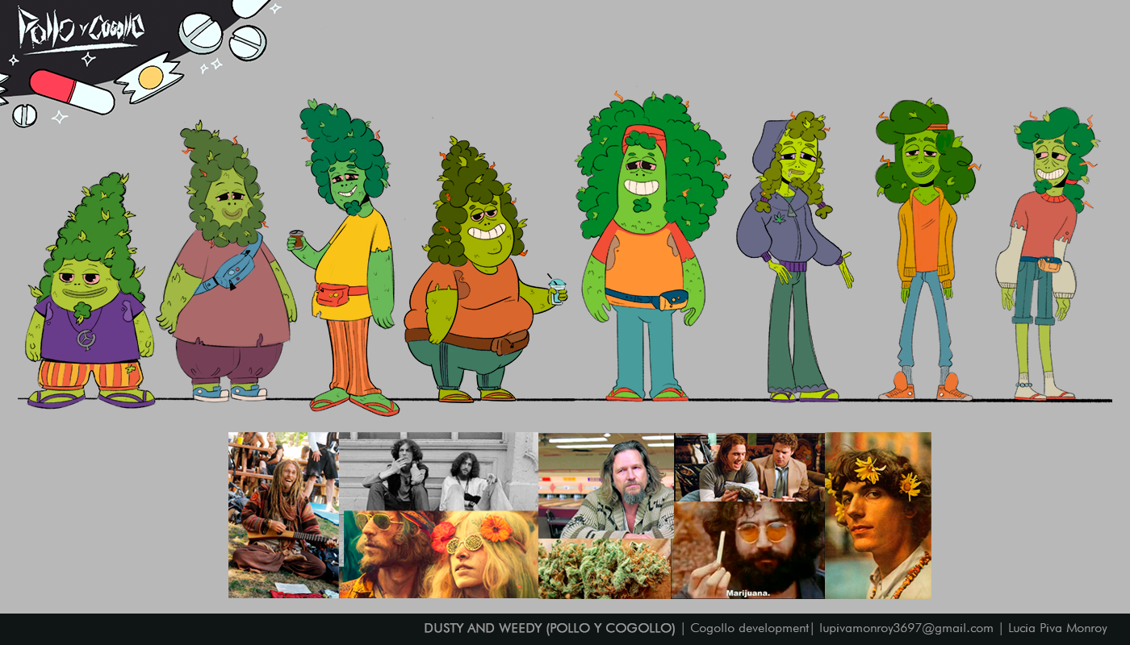Click the email address in the footer
The image size is (1130, 645).
point(906,629)
